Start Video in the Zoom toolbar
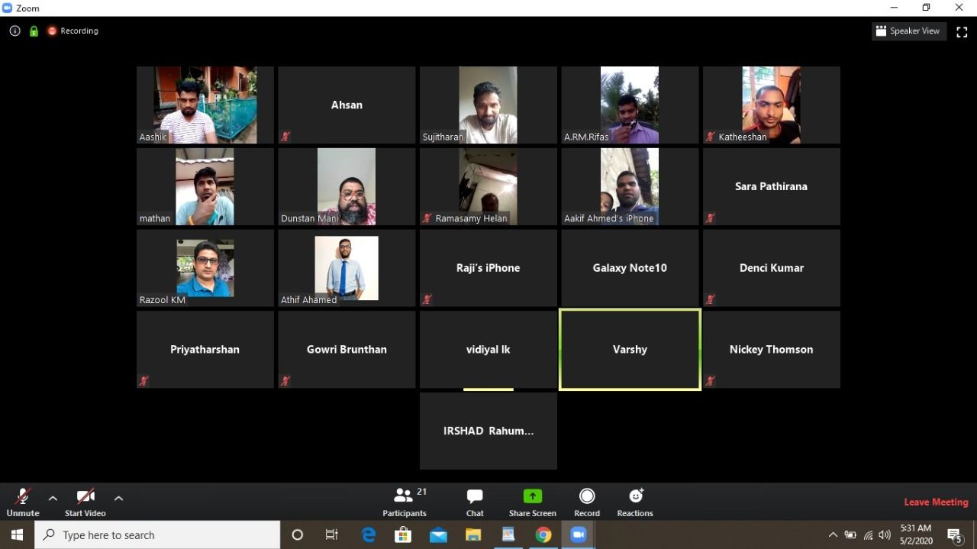 click(85, 502)
